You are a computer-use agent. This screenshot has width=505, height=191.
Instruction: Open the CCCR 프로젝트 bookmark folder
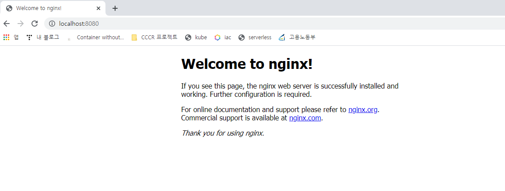click(154, 38)
